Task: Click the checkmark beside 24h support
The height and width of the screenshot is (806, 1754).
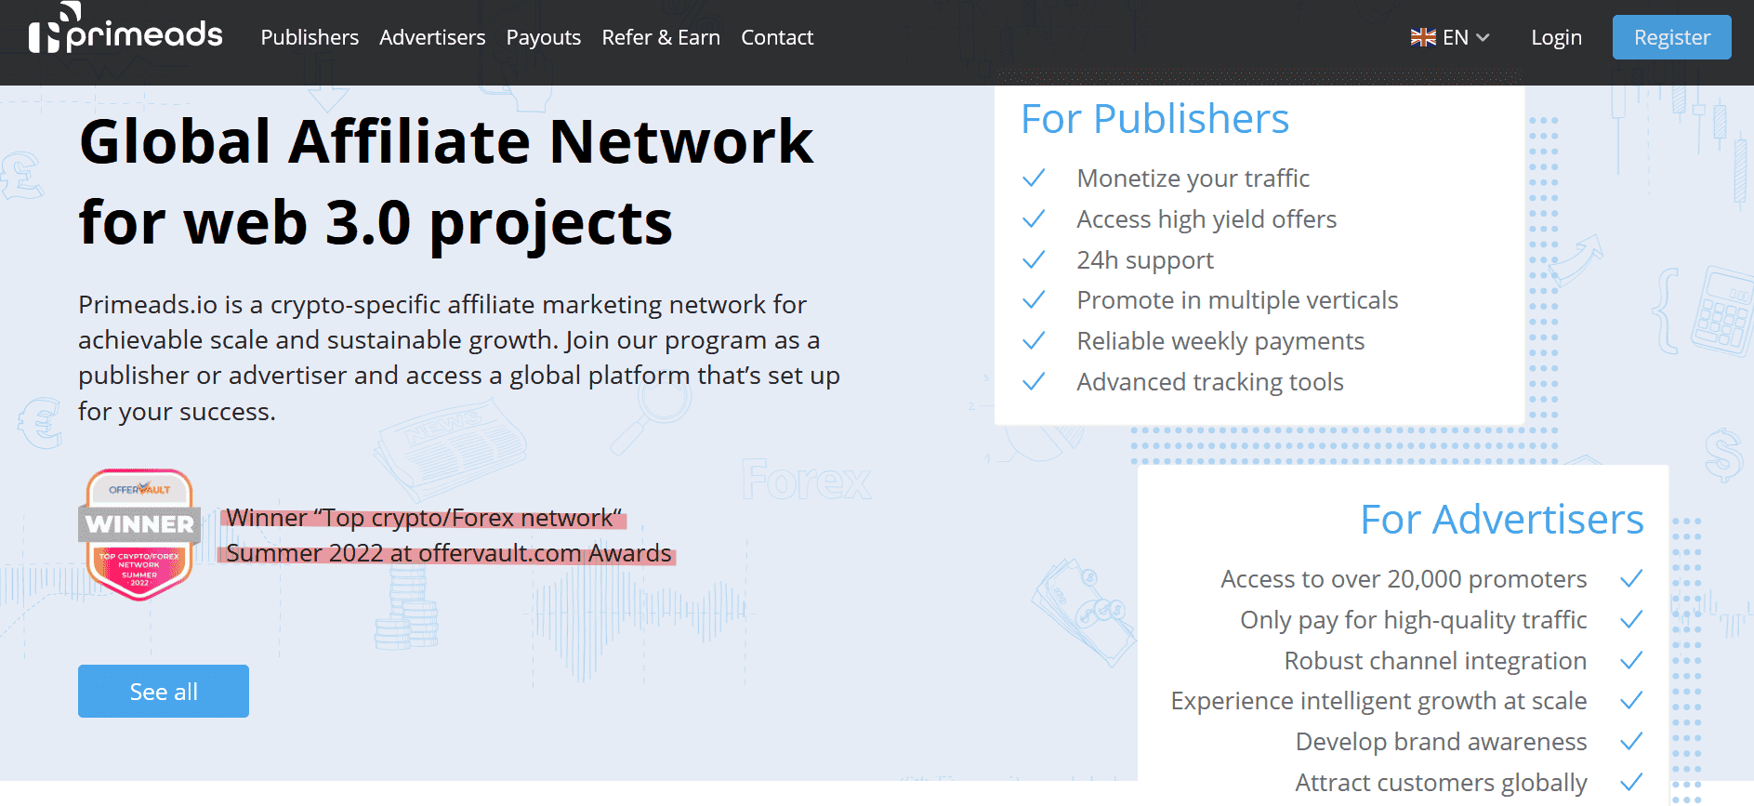Action: pos(1034,259)
